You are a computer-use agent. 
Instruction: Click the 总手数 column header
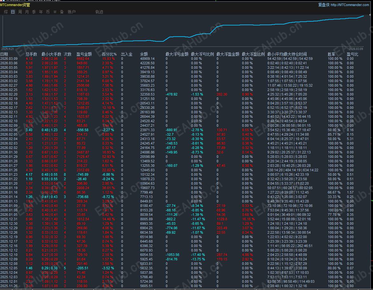(x=31, y=54)
